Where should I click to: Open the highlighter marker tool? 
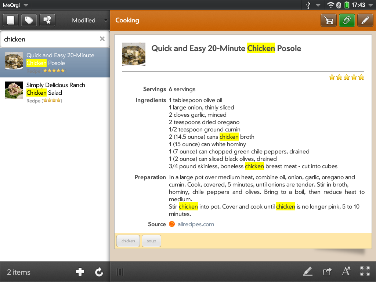tap(308, 271)
